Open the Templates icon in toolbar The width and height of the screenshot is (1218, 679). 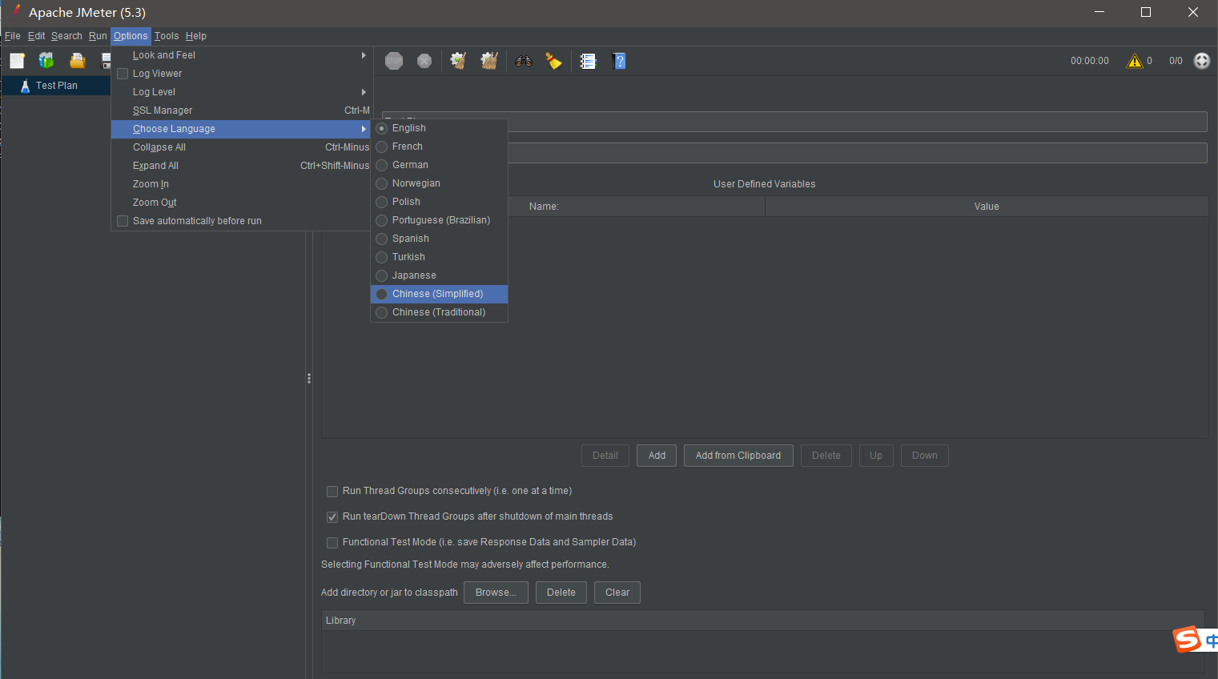coord(46,61)
